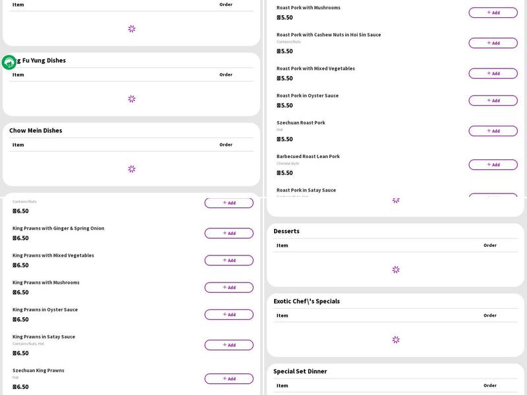Add King Prawns with Ginger & Spring Onion
Viewport: 527px width, 395px height.
click(229, 233)
